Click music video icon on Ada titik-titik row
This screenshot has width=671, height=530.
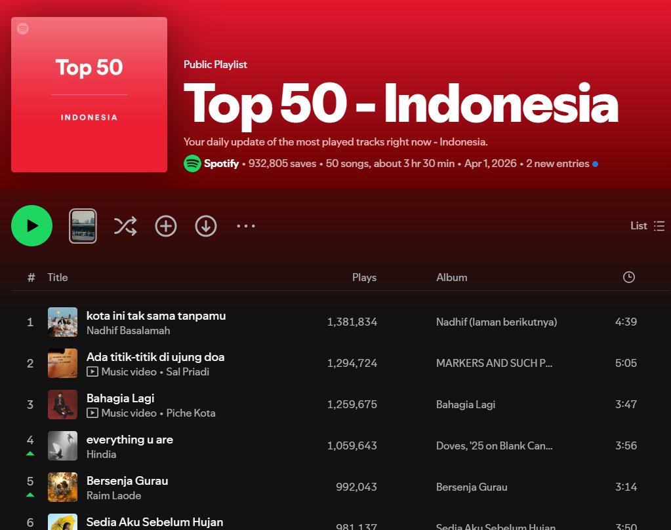92,372
